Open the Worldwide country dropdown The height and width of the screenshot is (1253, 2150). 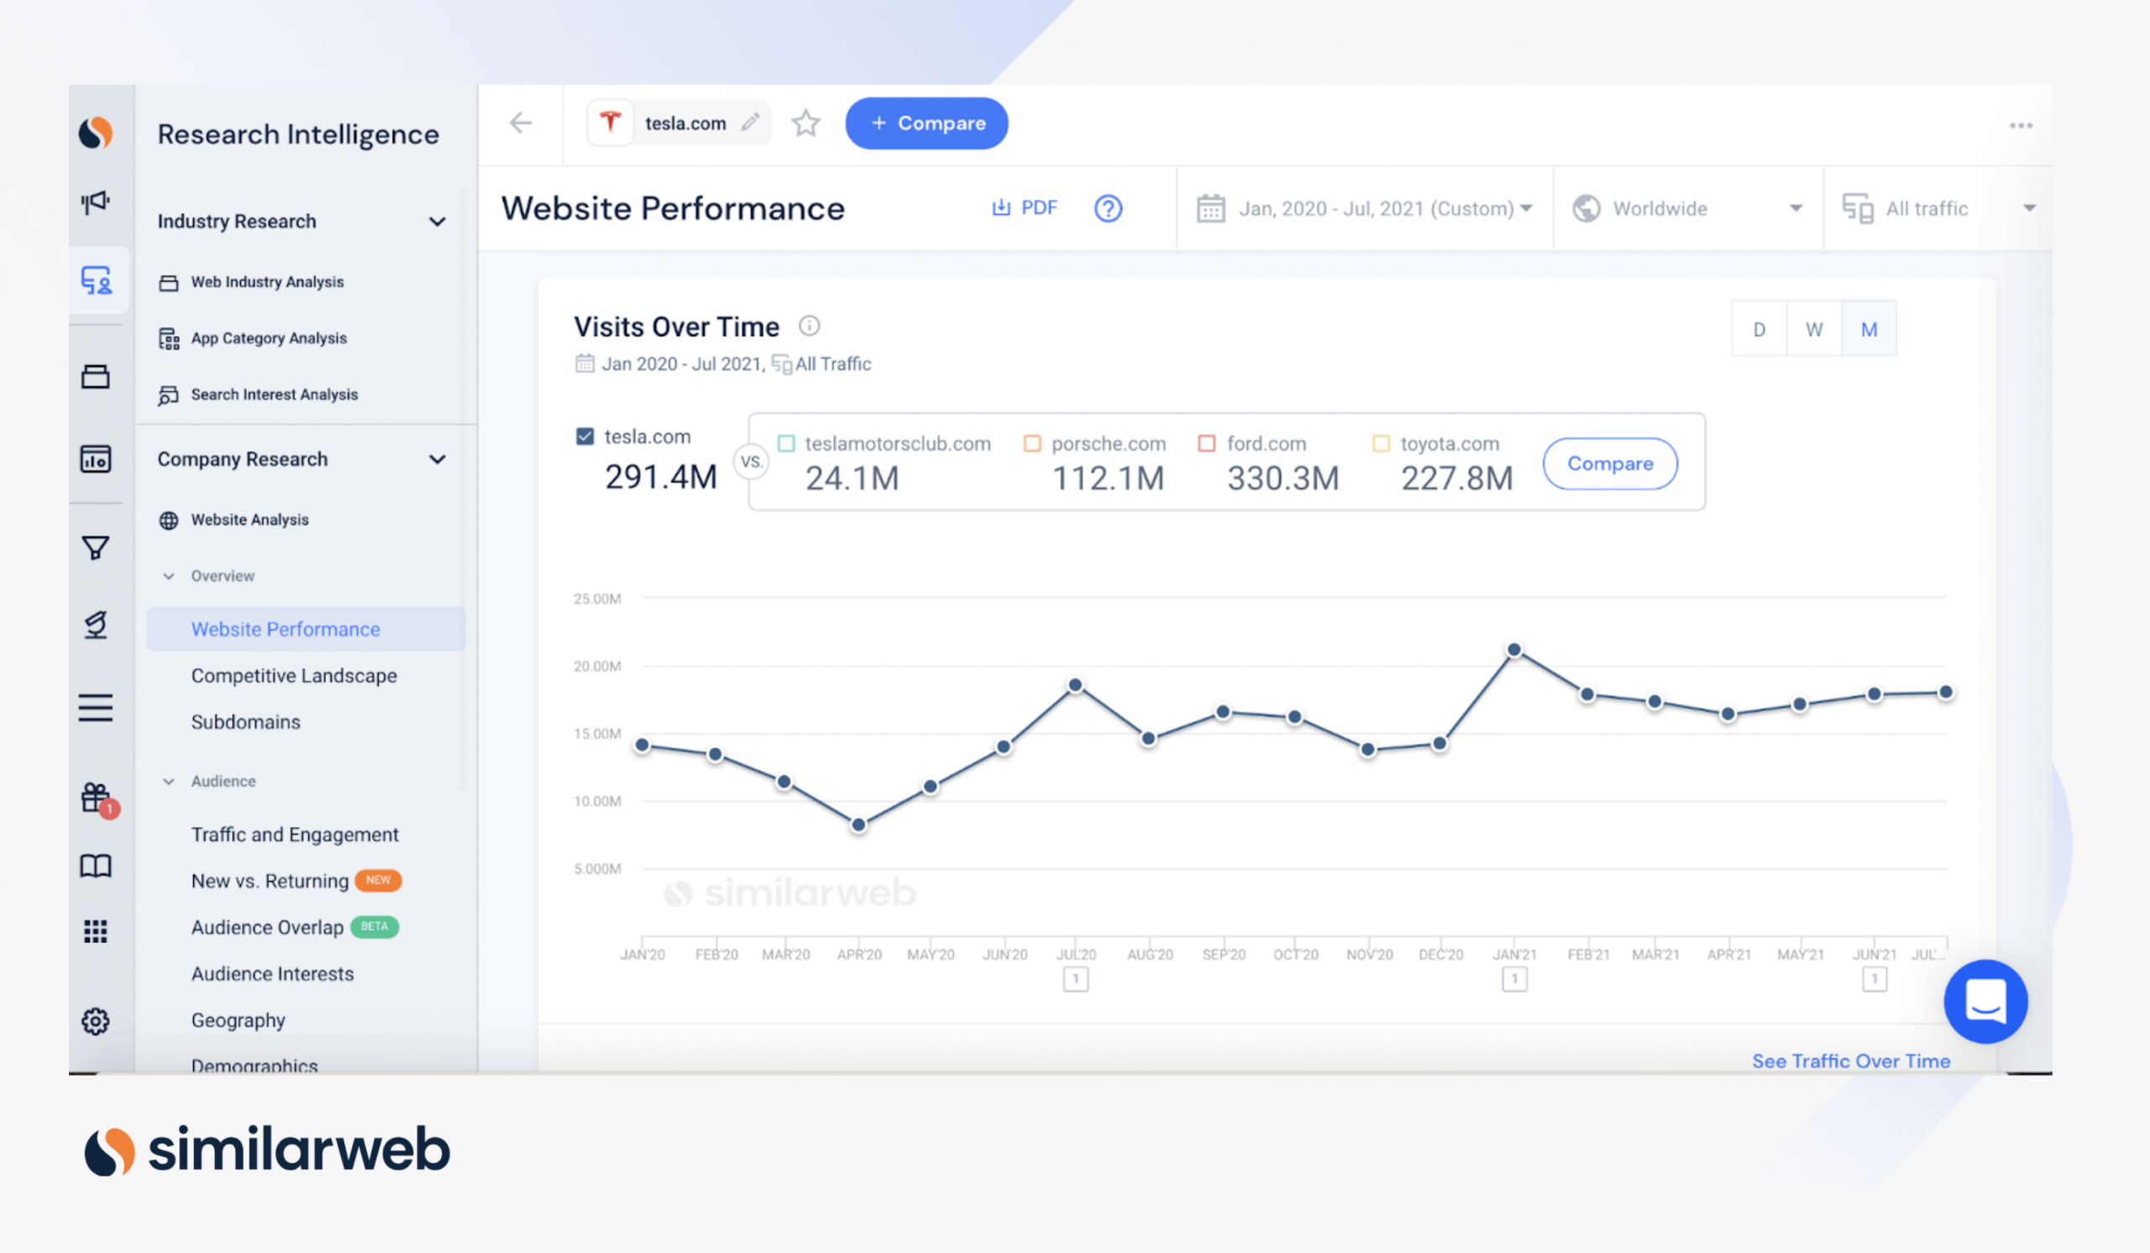(1688, 208)
